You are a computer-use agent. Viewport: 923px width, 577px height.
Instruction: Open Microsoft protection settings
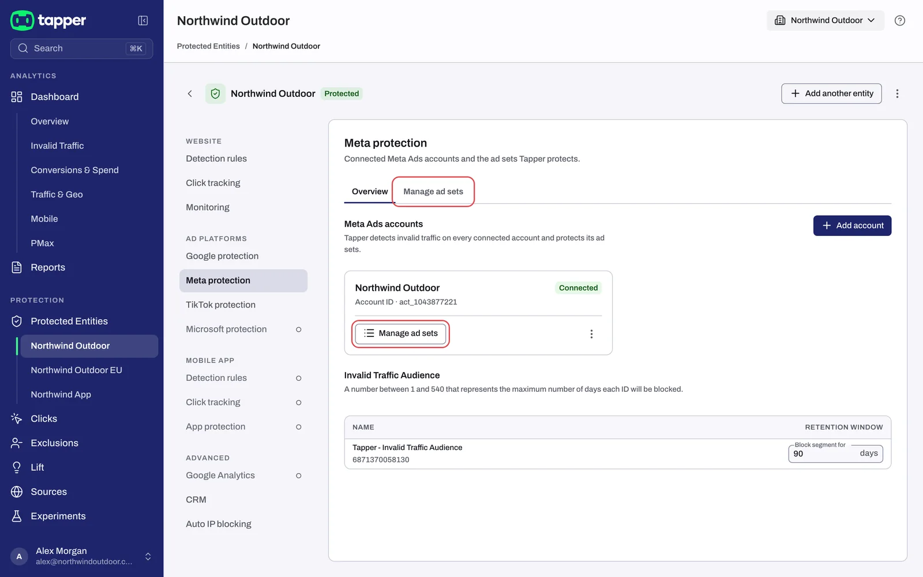226,329
